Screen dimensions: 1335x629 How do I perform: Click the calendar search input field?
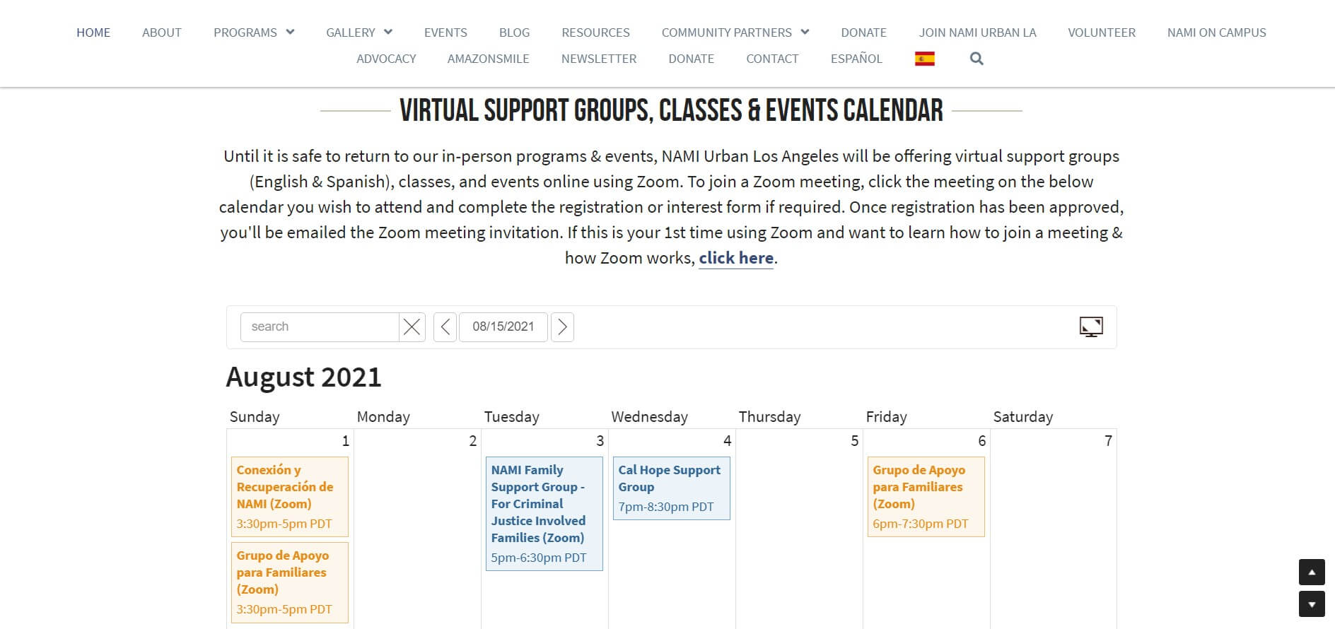[320, 327]
